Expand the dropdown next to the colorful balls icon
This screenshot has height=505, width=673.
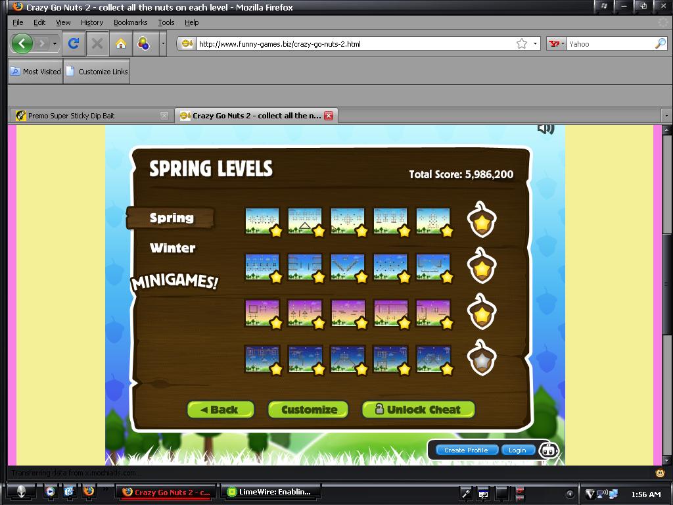(x=163, y=43)
